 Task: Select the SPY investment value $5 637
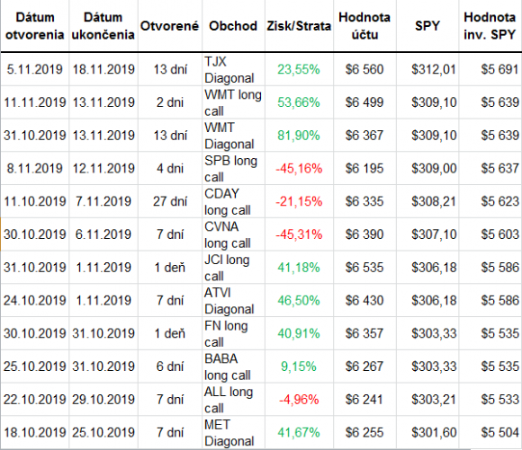point(499,169)
